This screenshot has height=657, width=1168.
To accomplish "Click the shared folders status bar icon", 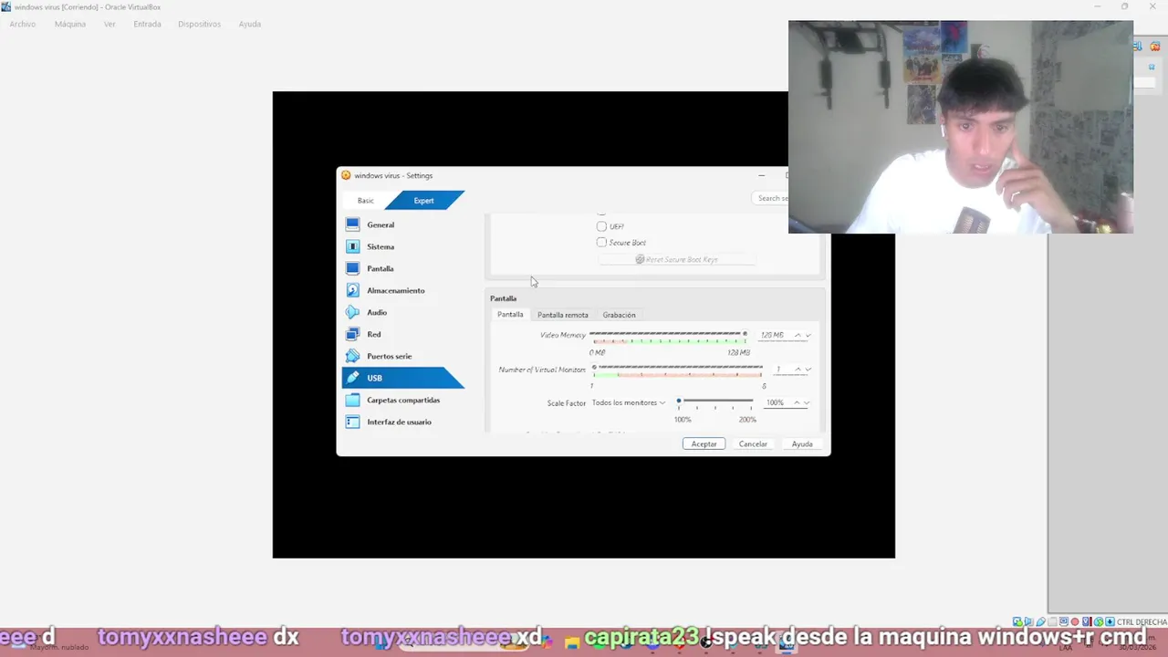I will 1052,621.
